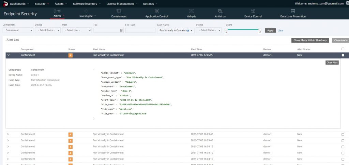349x165 pixels.
Task: Click the Score column header
Action: click(x=72, y=49)
